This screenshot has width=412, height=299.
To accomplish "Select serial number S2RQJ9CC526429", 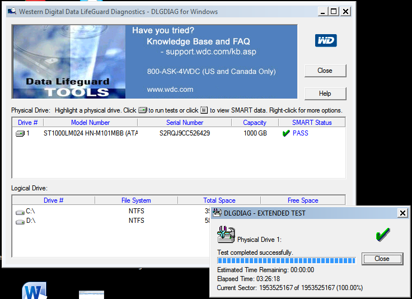I will pos(185,133).
